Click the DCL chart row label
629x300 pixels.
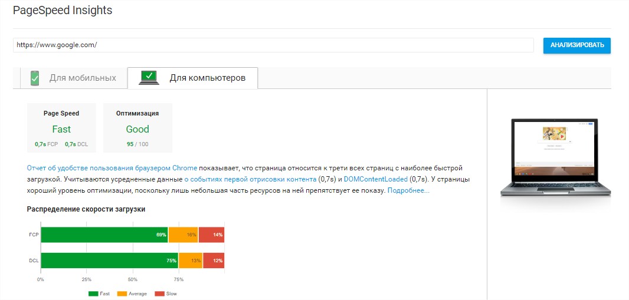tap(34, 261)
